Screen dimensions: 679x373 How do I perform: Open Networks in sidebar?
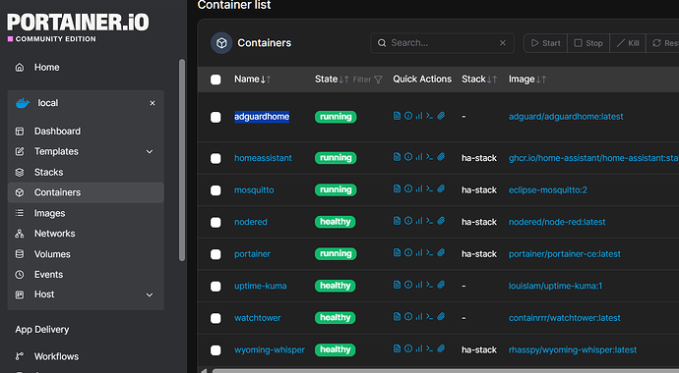(86, 234)
